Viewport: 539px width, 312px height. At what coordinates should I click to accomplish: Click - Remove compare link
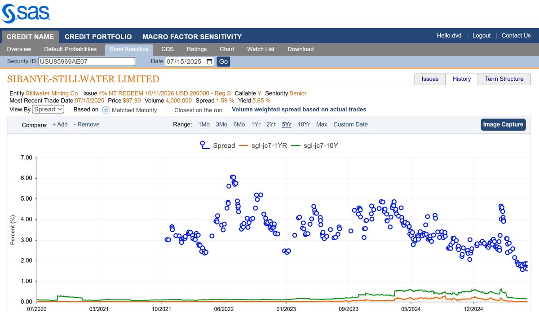[x=87, y=124]
